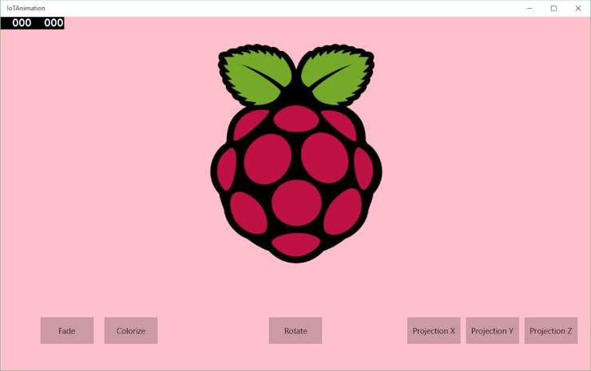Run the Projection Y animation
The width and height of the screenshot is (591, 371).
tap(492, 330)
